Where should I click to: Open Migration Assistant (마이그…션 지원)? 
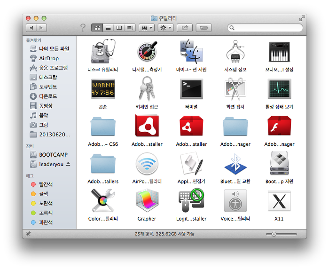coord(191,51)
